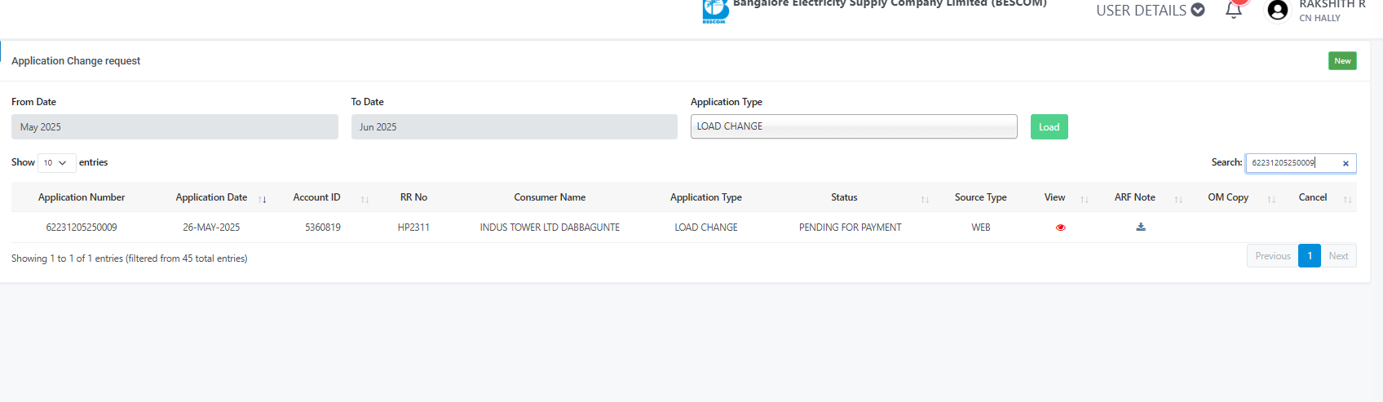This screenshot has height=402, width=1383.
Task: Expand the USER DETAILS dropdown
Action: click(x=1150, y=10)
